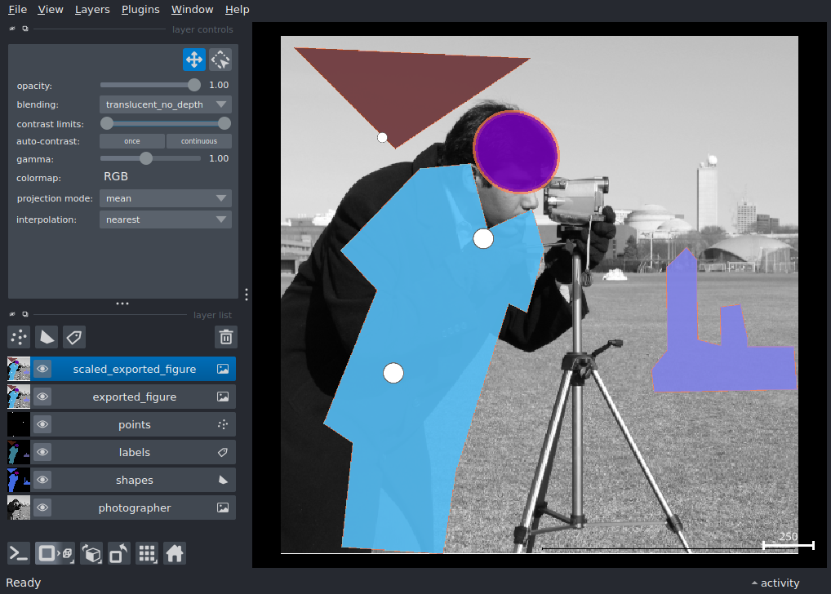Select the transform layer mode icon
Viewport: 831px width, 594px height.
[220, 60]
